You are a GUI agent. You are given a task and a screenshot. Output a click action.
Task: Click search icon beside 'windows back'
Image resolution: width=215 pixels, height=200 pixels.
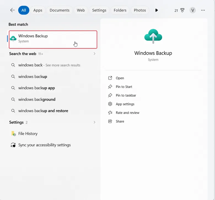point(13,65)
